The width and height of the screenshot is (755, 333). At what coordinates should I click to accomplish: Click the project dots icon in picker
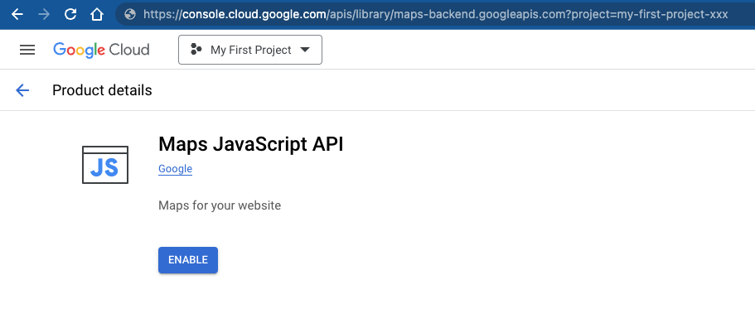coord(196,50)
